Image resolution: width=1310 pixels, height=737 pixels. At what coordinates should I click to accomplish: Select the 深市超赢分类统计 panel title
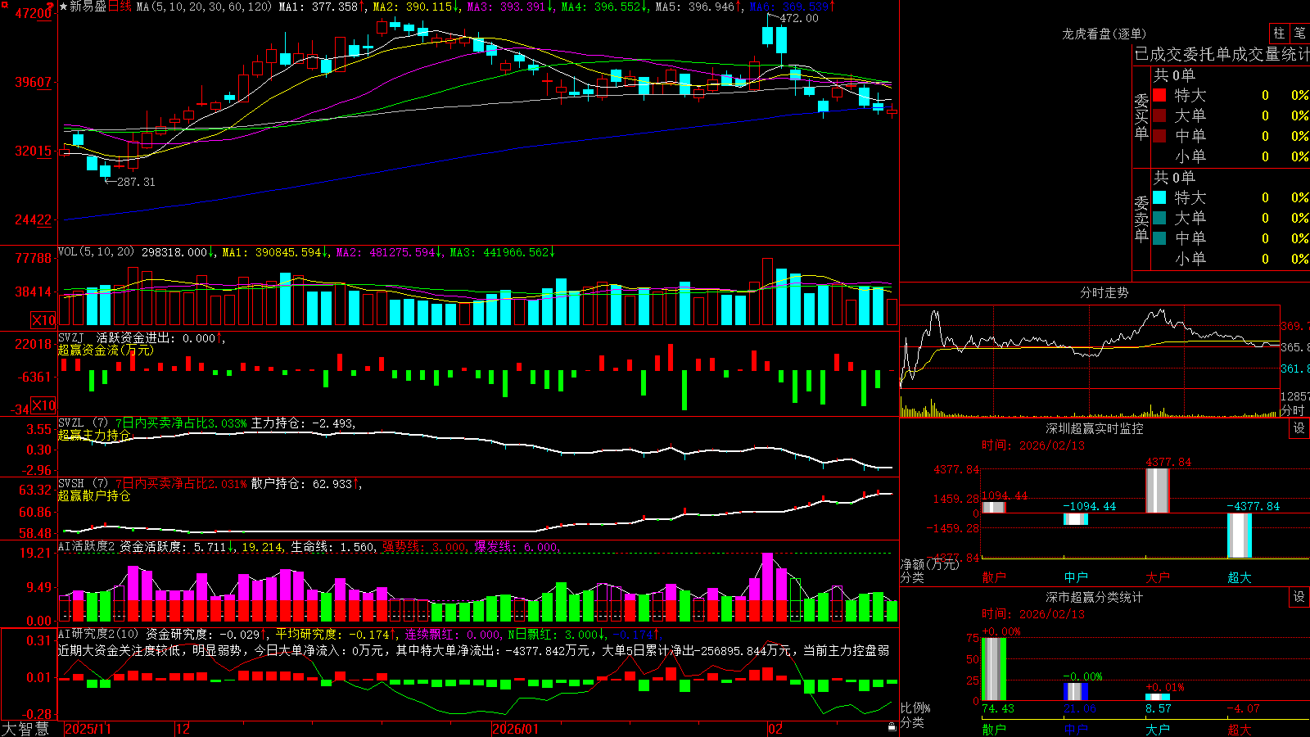coord(1095,597)
